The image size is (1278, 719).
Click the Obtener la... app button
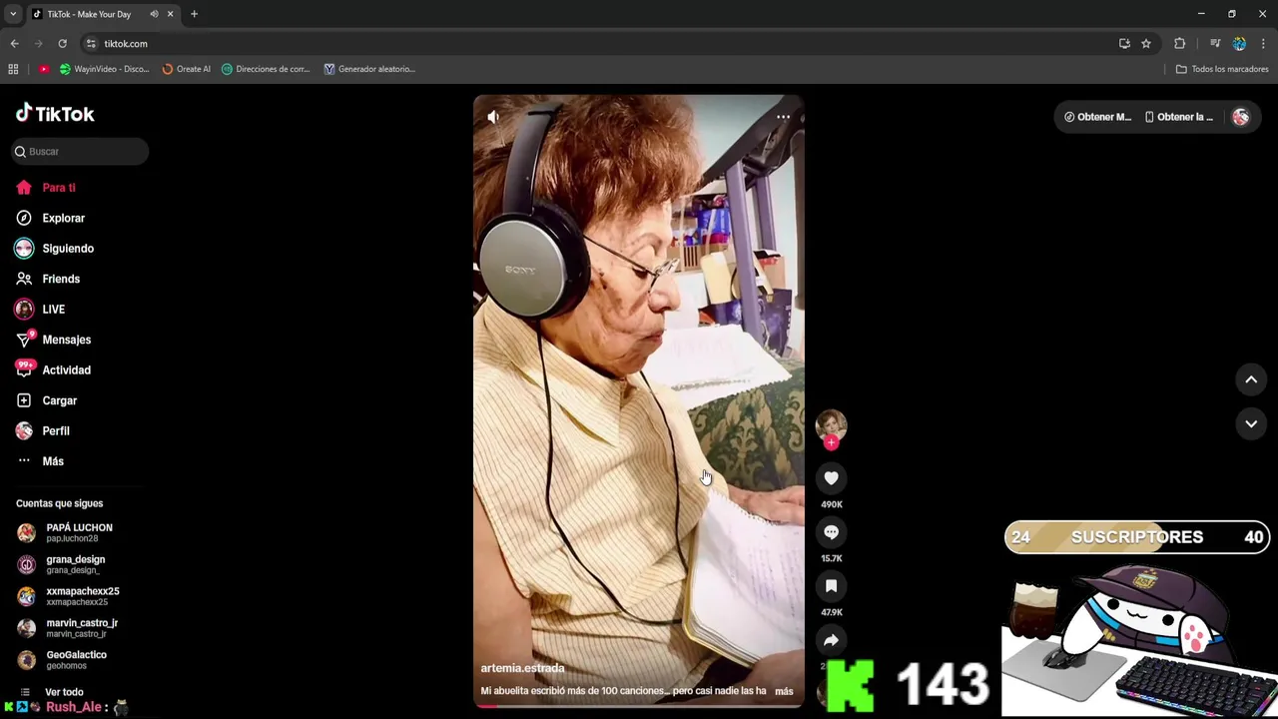click(x=1179, y=117)
